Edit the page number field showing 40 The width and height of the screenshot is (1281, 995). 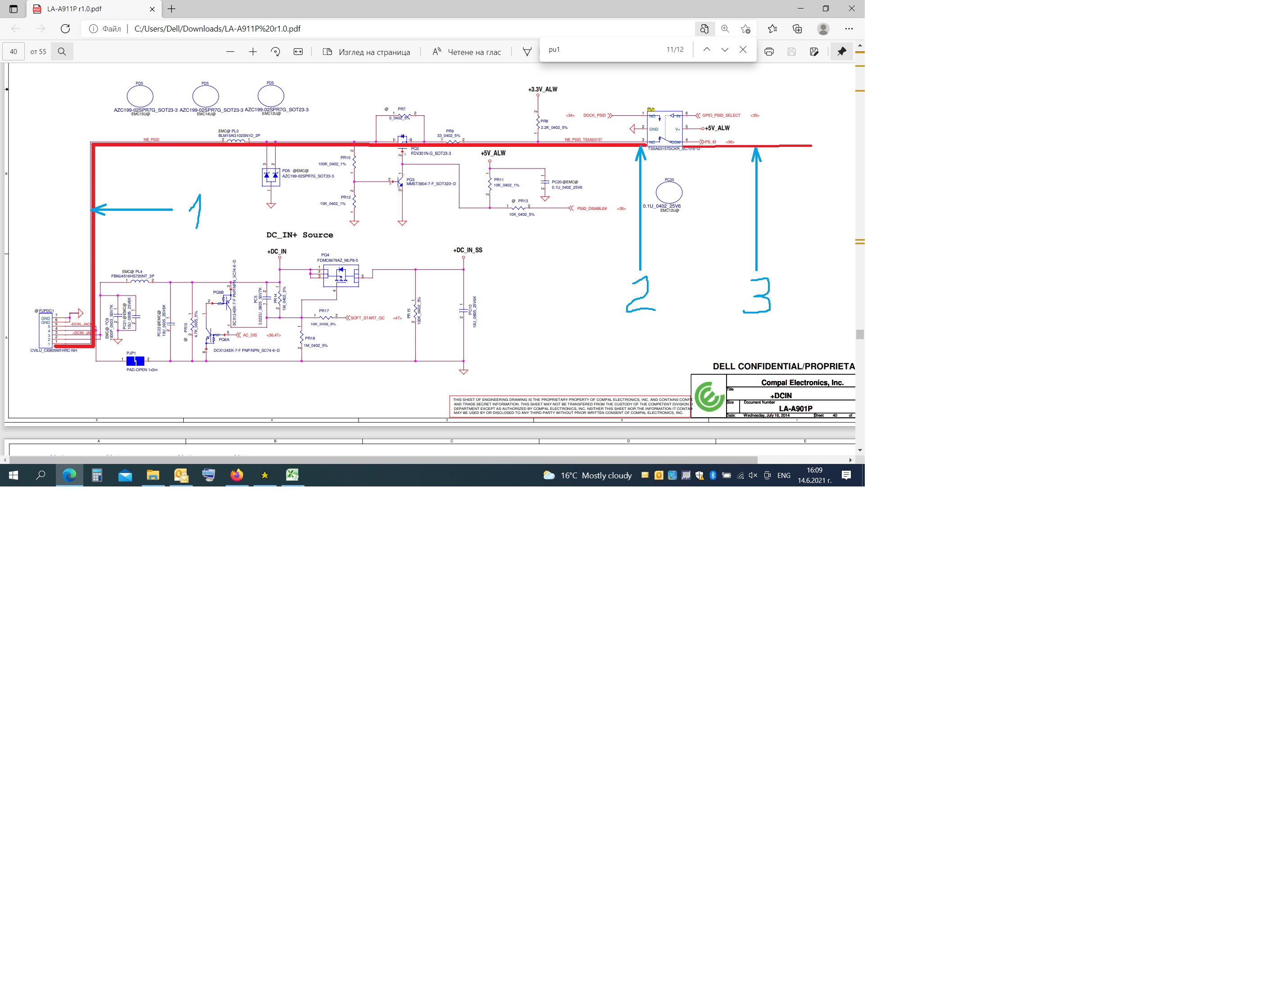click(x=14, y=52)
